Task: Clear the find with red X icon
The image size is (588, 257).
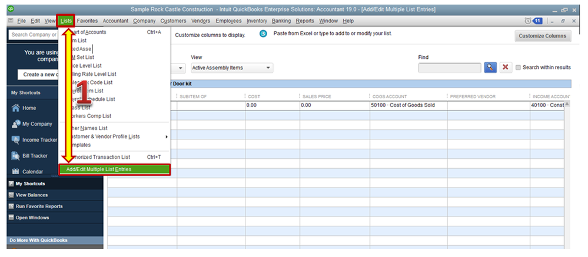Action: [506, 68]
